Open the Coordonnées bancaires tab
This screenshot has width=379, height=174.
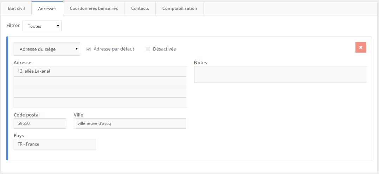tap(94, 8)
